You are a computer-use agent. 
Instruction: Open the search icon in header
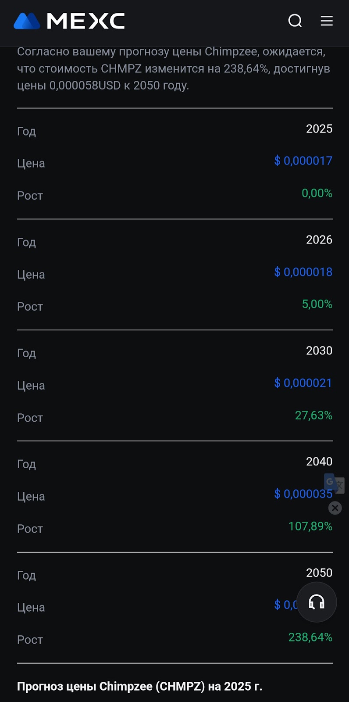[x=295, y=21]
